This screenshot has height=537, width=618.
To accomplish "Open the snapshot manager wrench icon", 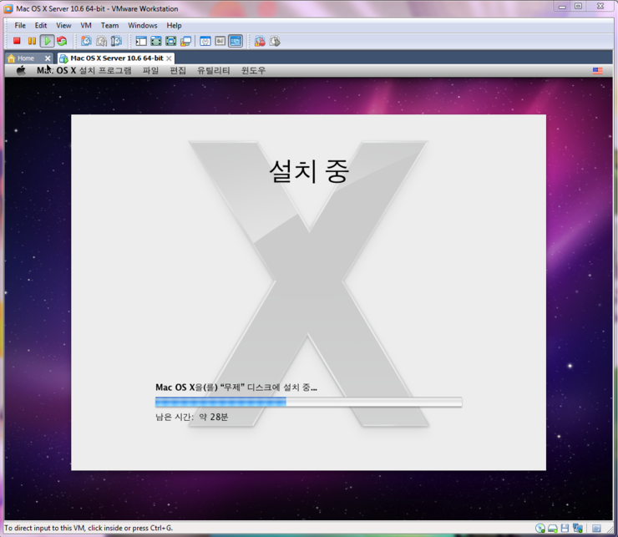I will pos(116,41).
